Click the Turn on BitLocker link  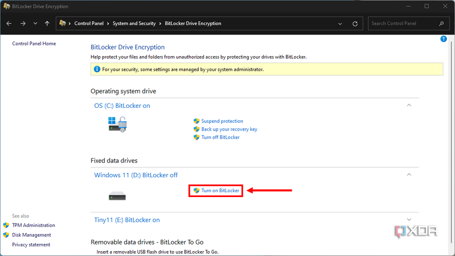[220, 190]
